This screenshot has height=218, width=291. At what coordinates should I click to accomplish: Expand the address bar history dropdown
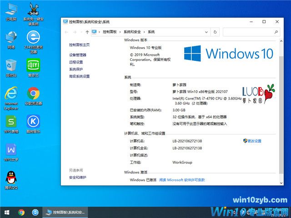click(206, 32)
